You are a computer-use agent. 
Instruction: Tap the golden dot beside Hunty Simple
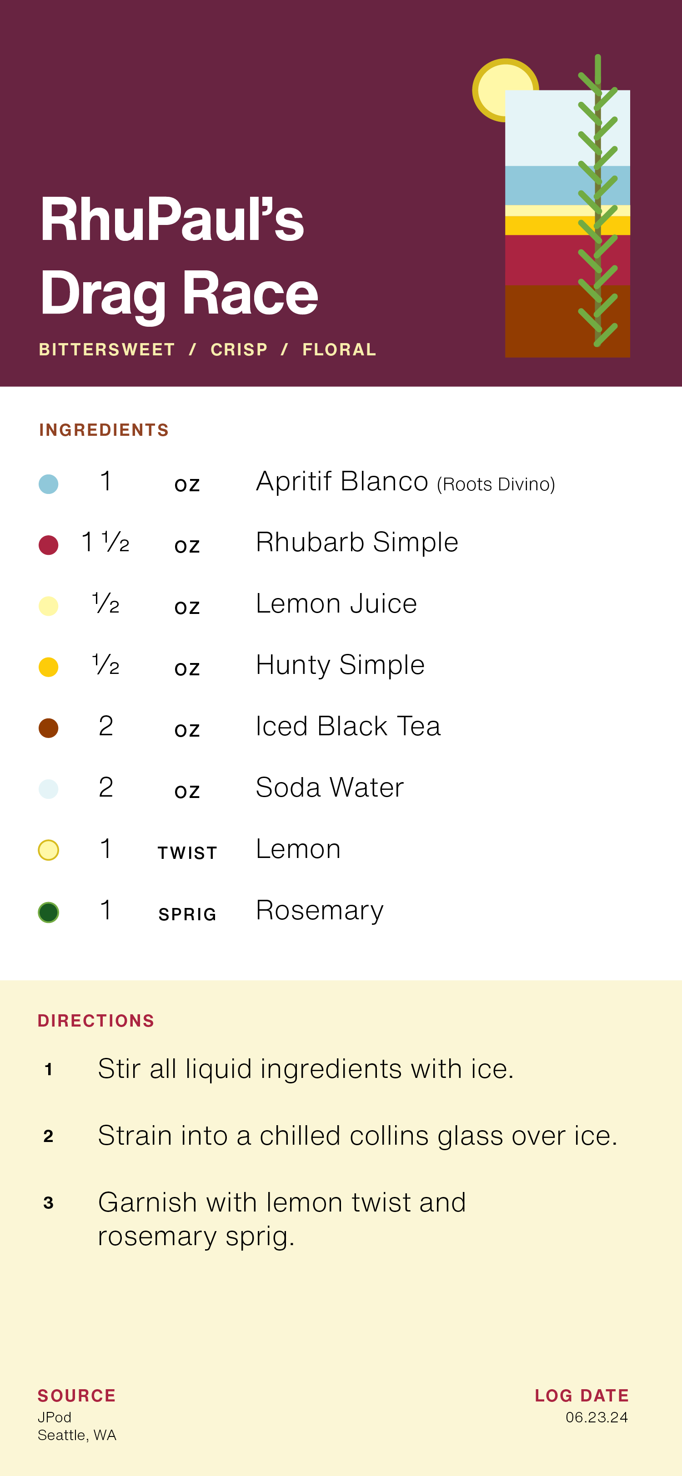click(x=48, y=667)
